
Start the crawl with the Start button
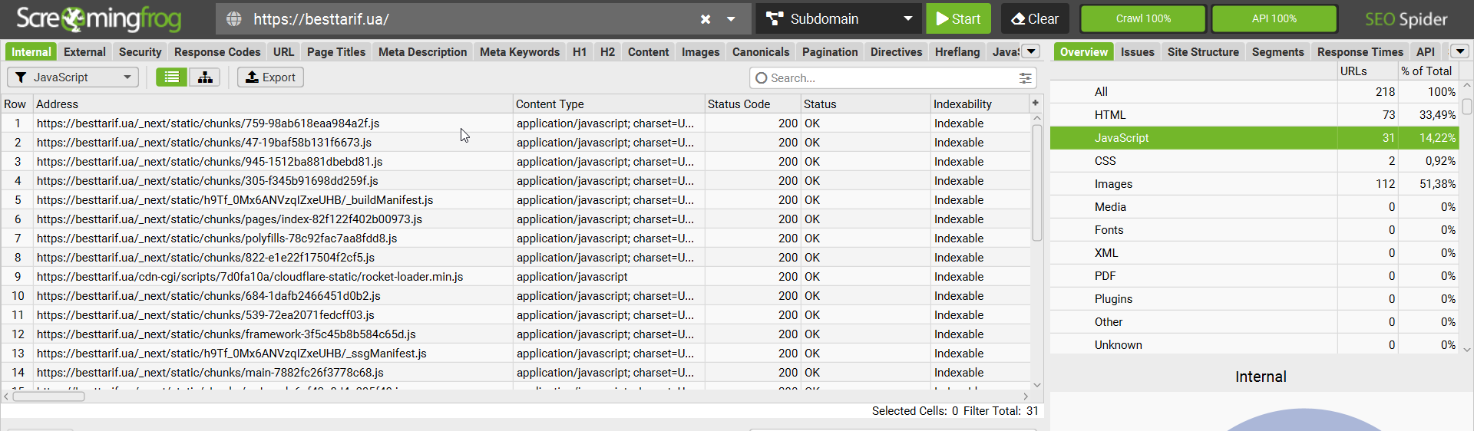958,18
